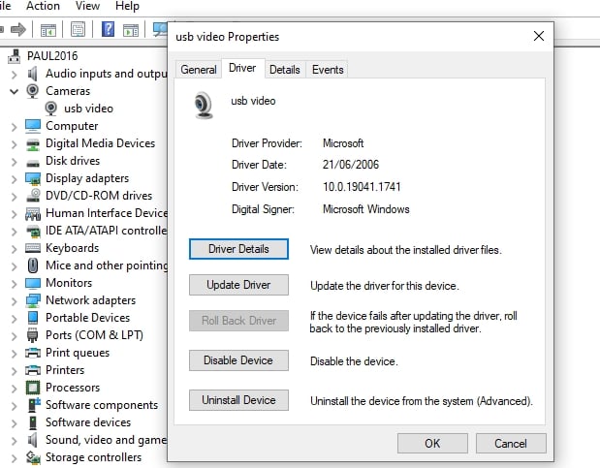Confirm with the OK button
600x468 pixels.
click(432, 443)
